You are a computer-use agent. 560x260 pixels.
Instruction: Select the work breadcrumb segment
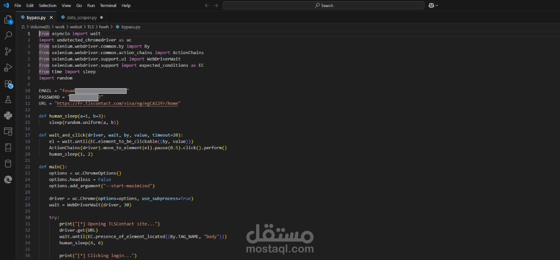59,27
